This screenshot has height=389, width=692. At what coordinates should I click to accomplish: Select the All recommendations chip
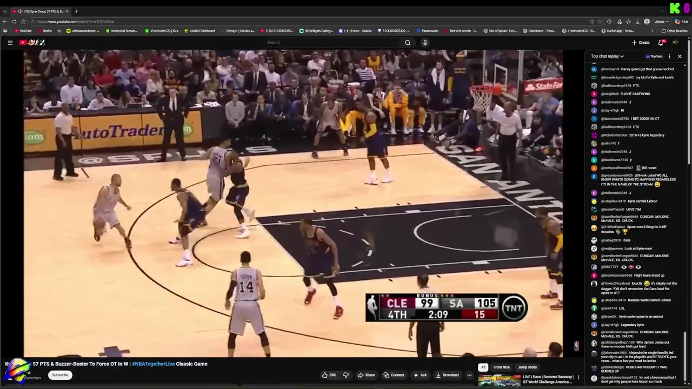point(483,367)
